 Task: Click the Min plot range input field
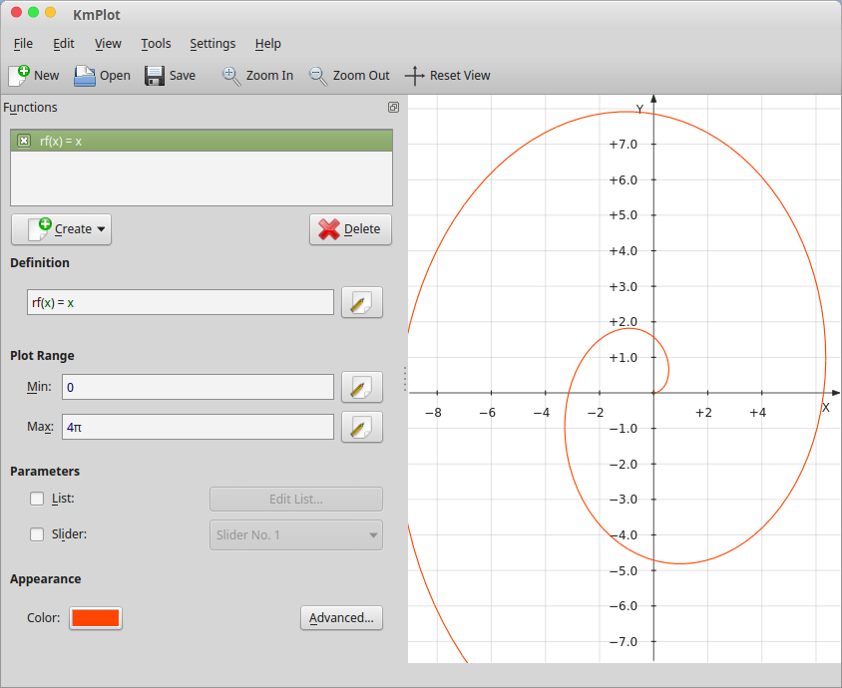198,387
